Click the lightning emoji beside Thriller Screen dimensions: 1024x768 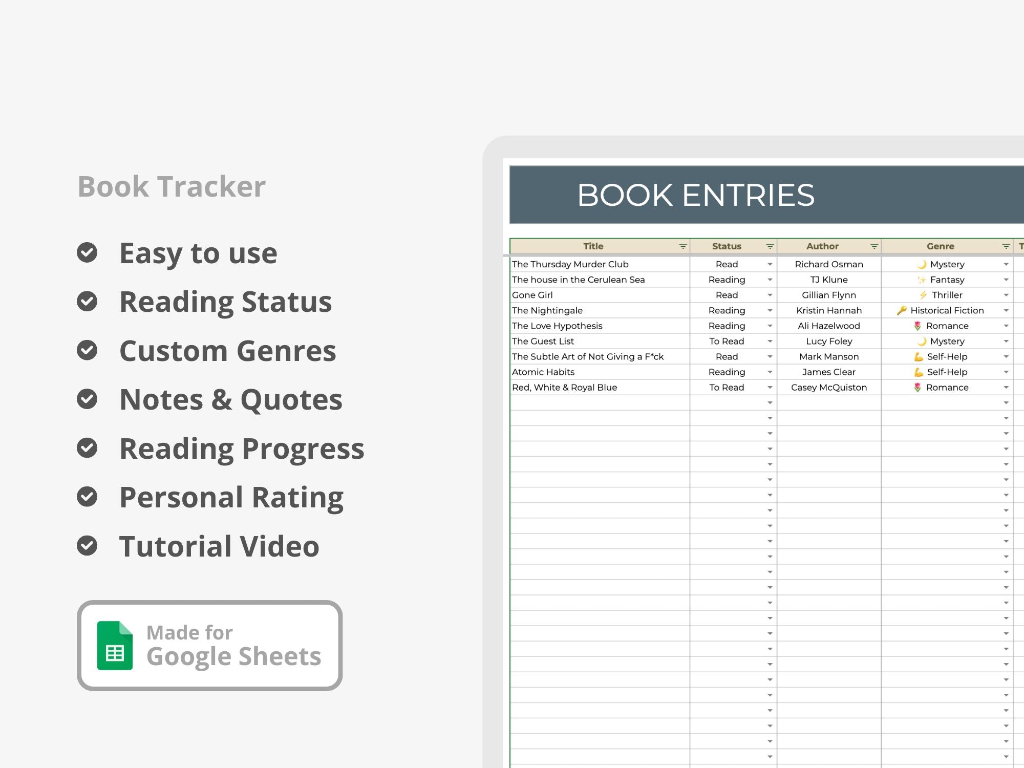(923, 295)
